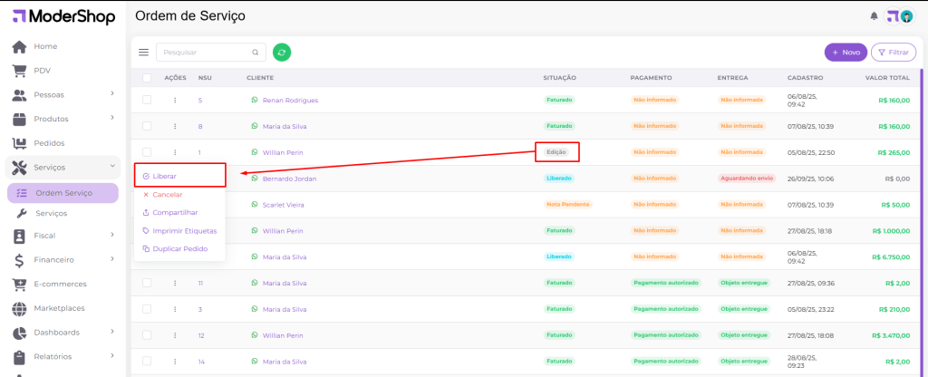Expand the Financeiro sidebar section
The width and height of the screenshot is (928, 377).
111,259
